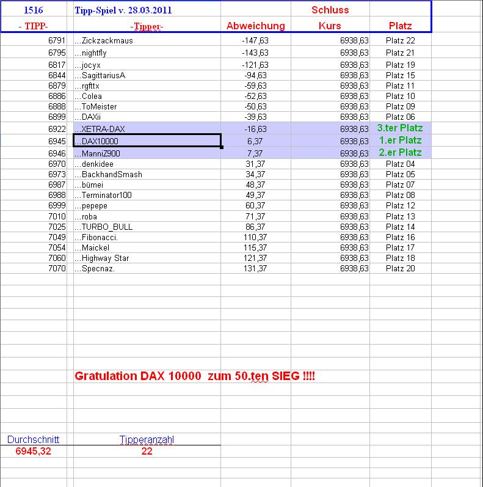This screenshot has width=483, height=487.
Task: Click the bümei name cell
Action: tap(147, 185)
